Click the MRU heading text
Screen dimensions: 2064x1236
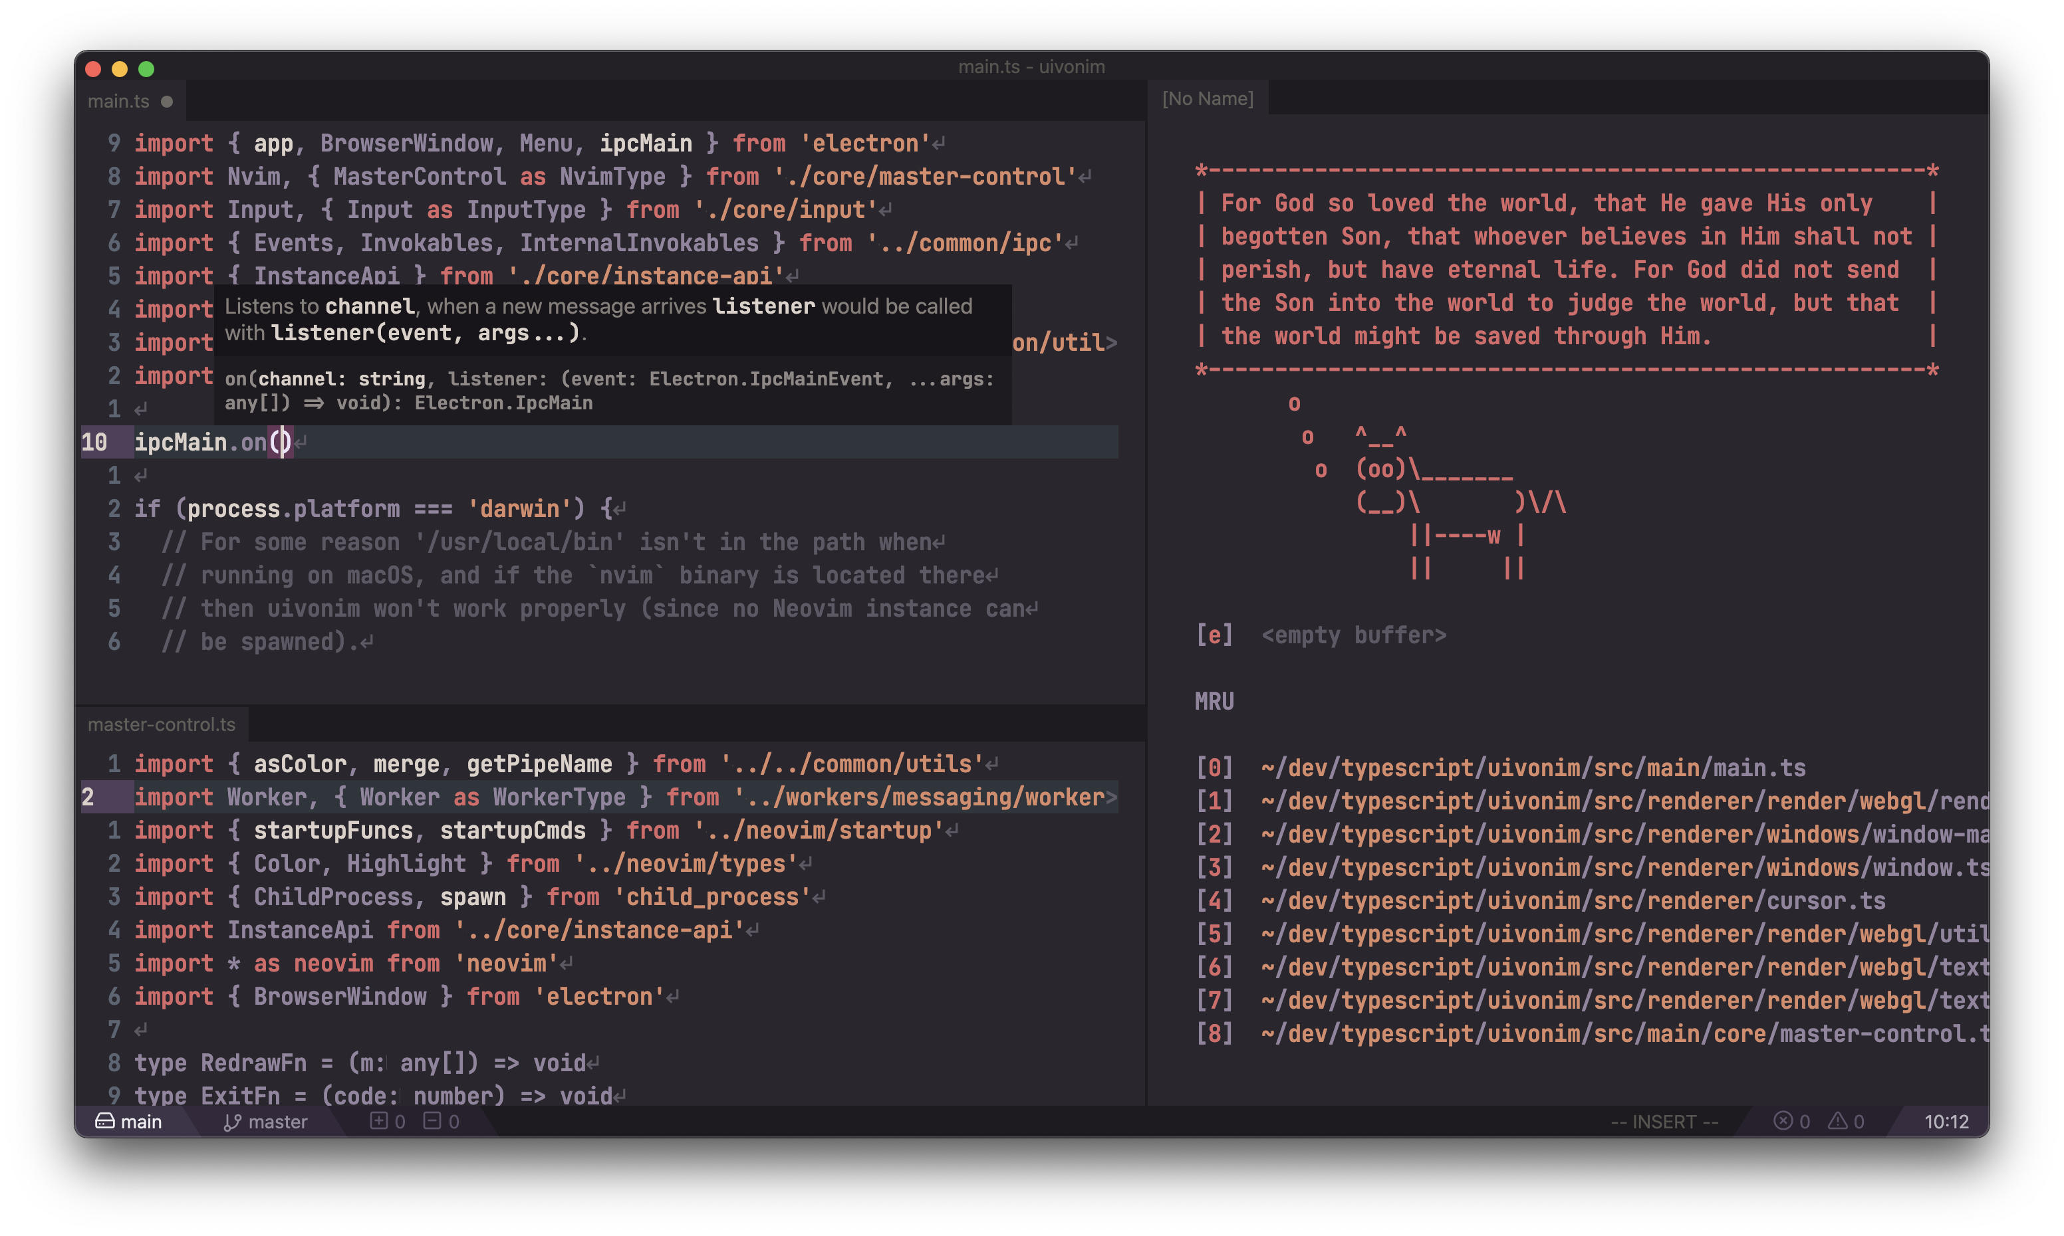click(x=1214, y=701)
